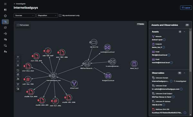Open pivot menu next to MidYear Bonus Is Here!
This screenshot has width=193, height=117.
[x=173, y=97]
